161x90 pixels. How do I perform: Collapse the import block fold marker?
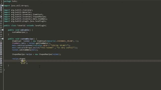[3, 5]
